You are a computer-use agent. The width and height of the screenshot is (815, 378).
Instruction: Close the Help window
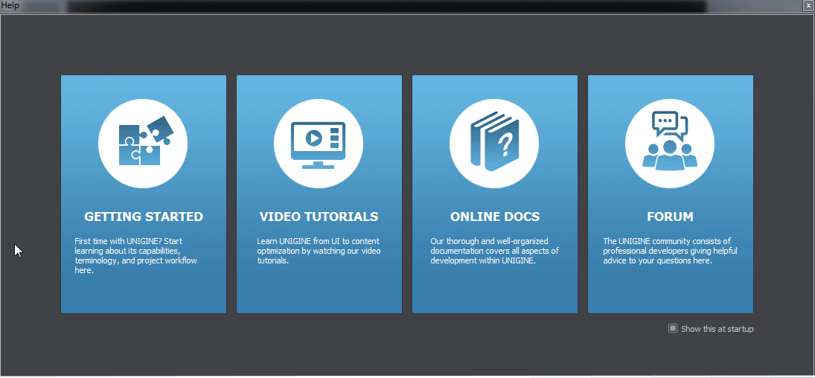pyautogui.click(x=808, y=5)
